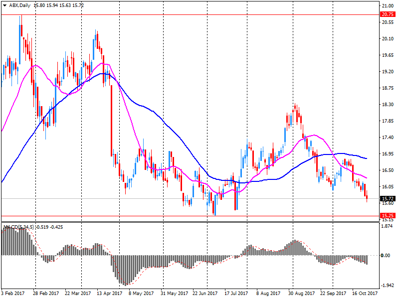Click the 21.00 price axis label

pyautogui.click(x=388, y=6)
